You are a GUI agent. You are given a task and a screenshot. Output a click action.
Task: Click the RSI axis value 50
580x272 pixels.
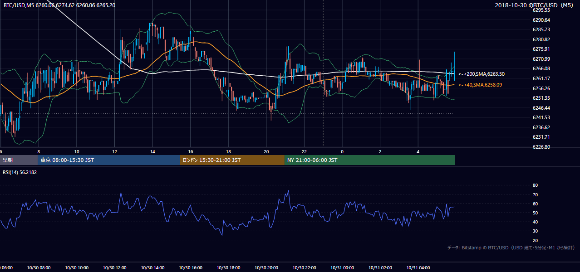tap(535, 213)
